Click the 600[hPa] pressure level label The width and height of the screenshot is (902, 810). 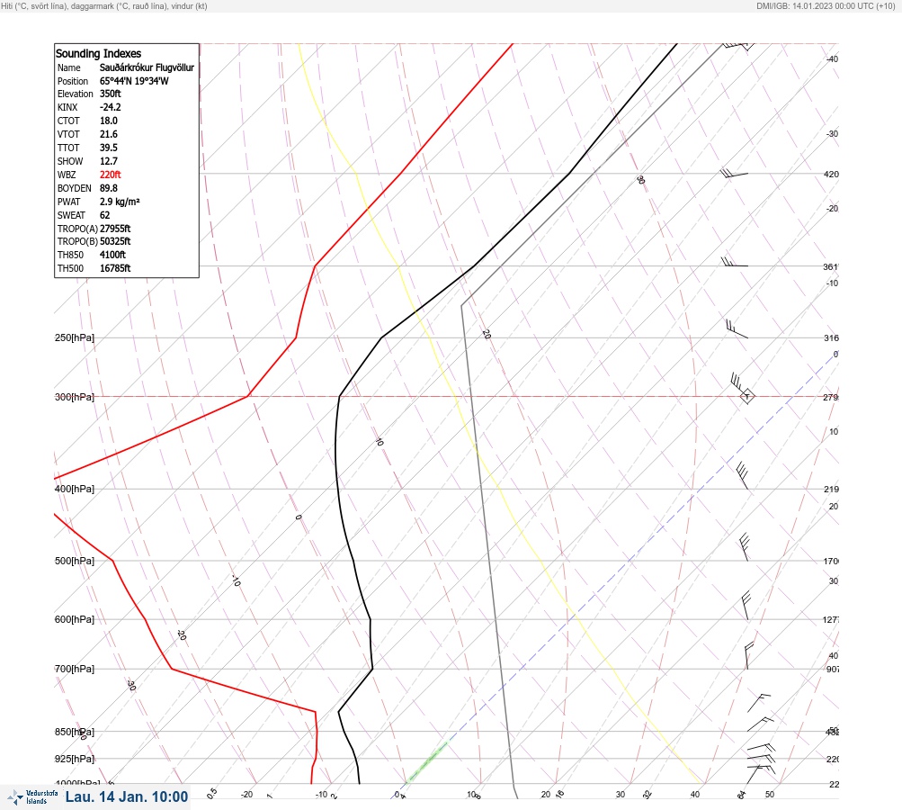coord(75,619)
